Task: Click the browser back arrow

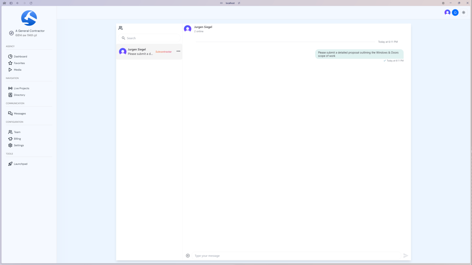Action: tap(18, 3)
